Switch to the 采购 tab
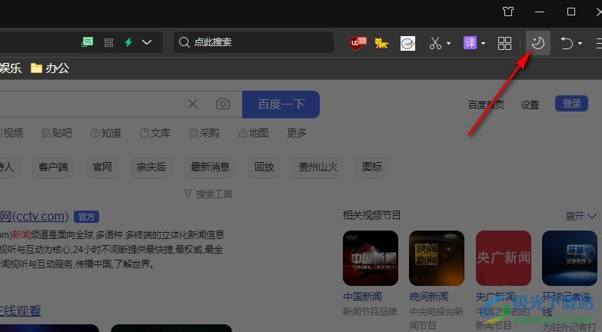This screenshot has width=602, height=332. click(204, 133)
